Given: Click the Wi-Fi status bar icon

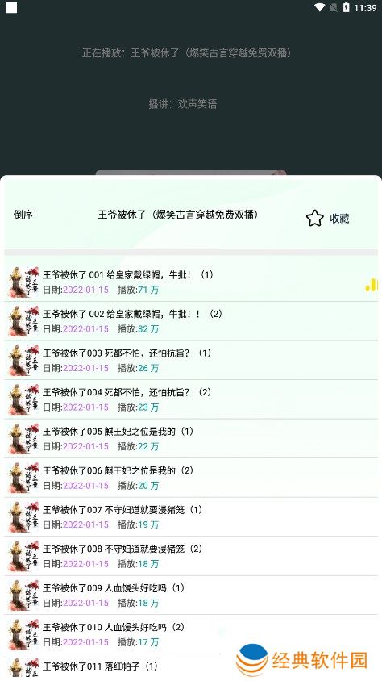Looking at the screenshot, I should pos(320,7).
